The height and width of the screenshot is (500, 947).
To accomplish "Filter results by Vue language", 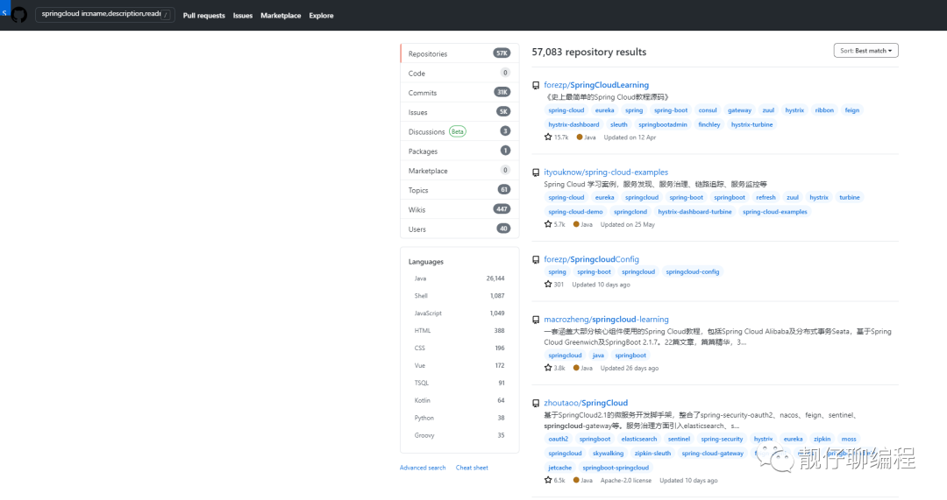I will coord(459,365).
